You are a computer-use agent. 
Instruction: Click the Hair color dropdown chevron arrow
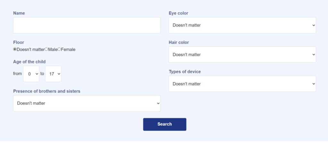(313, 54)
